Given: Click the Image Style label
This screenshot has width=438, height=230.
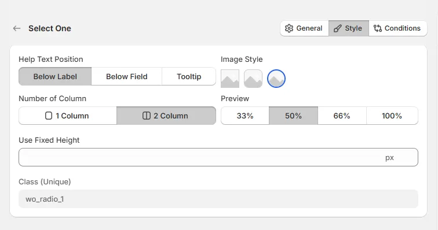Looking at the screenshot, I should (242, 59).
